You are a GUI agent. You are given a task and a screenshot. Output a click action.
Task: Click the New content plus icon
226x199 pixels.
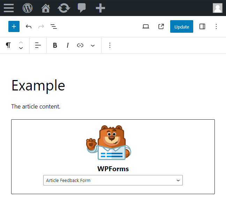point(100,8)
